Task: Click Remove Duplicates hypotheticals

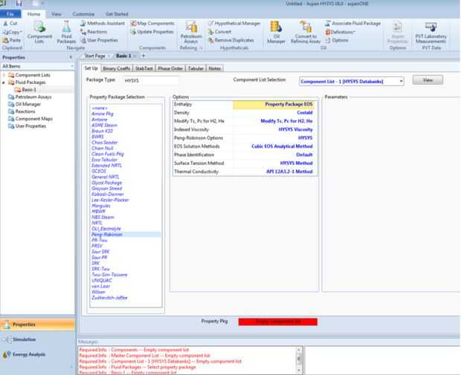Action: 231,40
